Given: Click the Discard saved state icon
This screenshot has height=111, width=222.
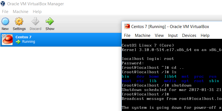Looking at the screenshot, I should 35,21.
